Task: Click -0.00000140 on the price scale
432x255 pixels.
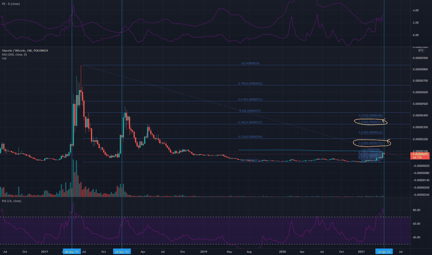Action: 421,180
